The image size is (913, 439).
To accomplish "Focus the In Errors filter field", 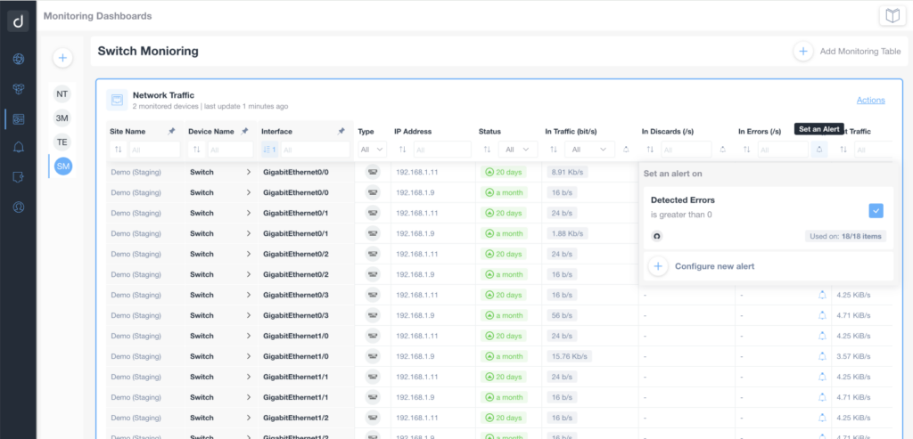I will [783, 150].
